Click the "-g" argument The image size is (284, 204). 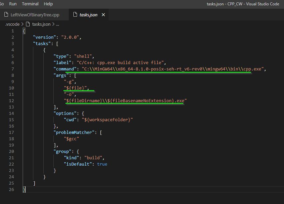[69, 82]
